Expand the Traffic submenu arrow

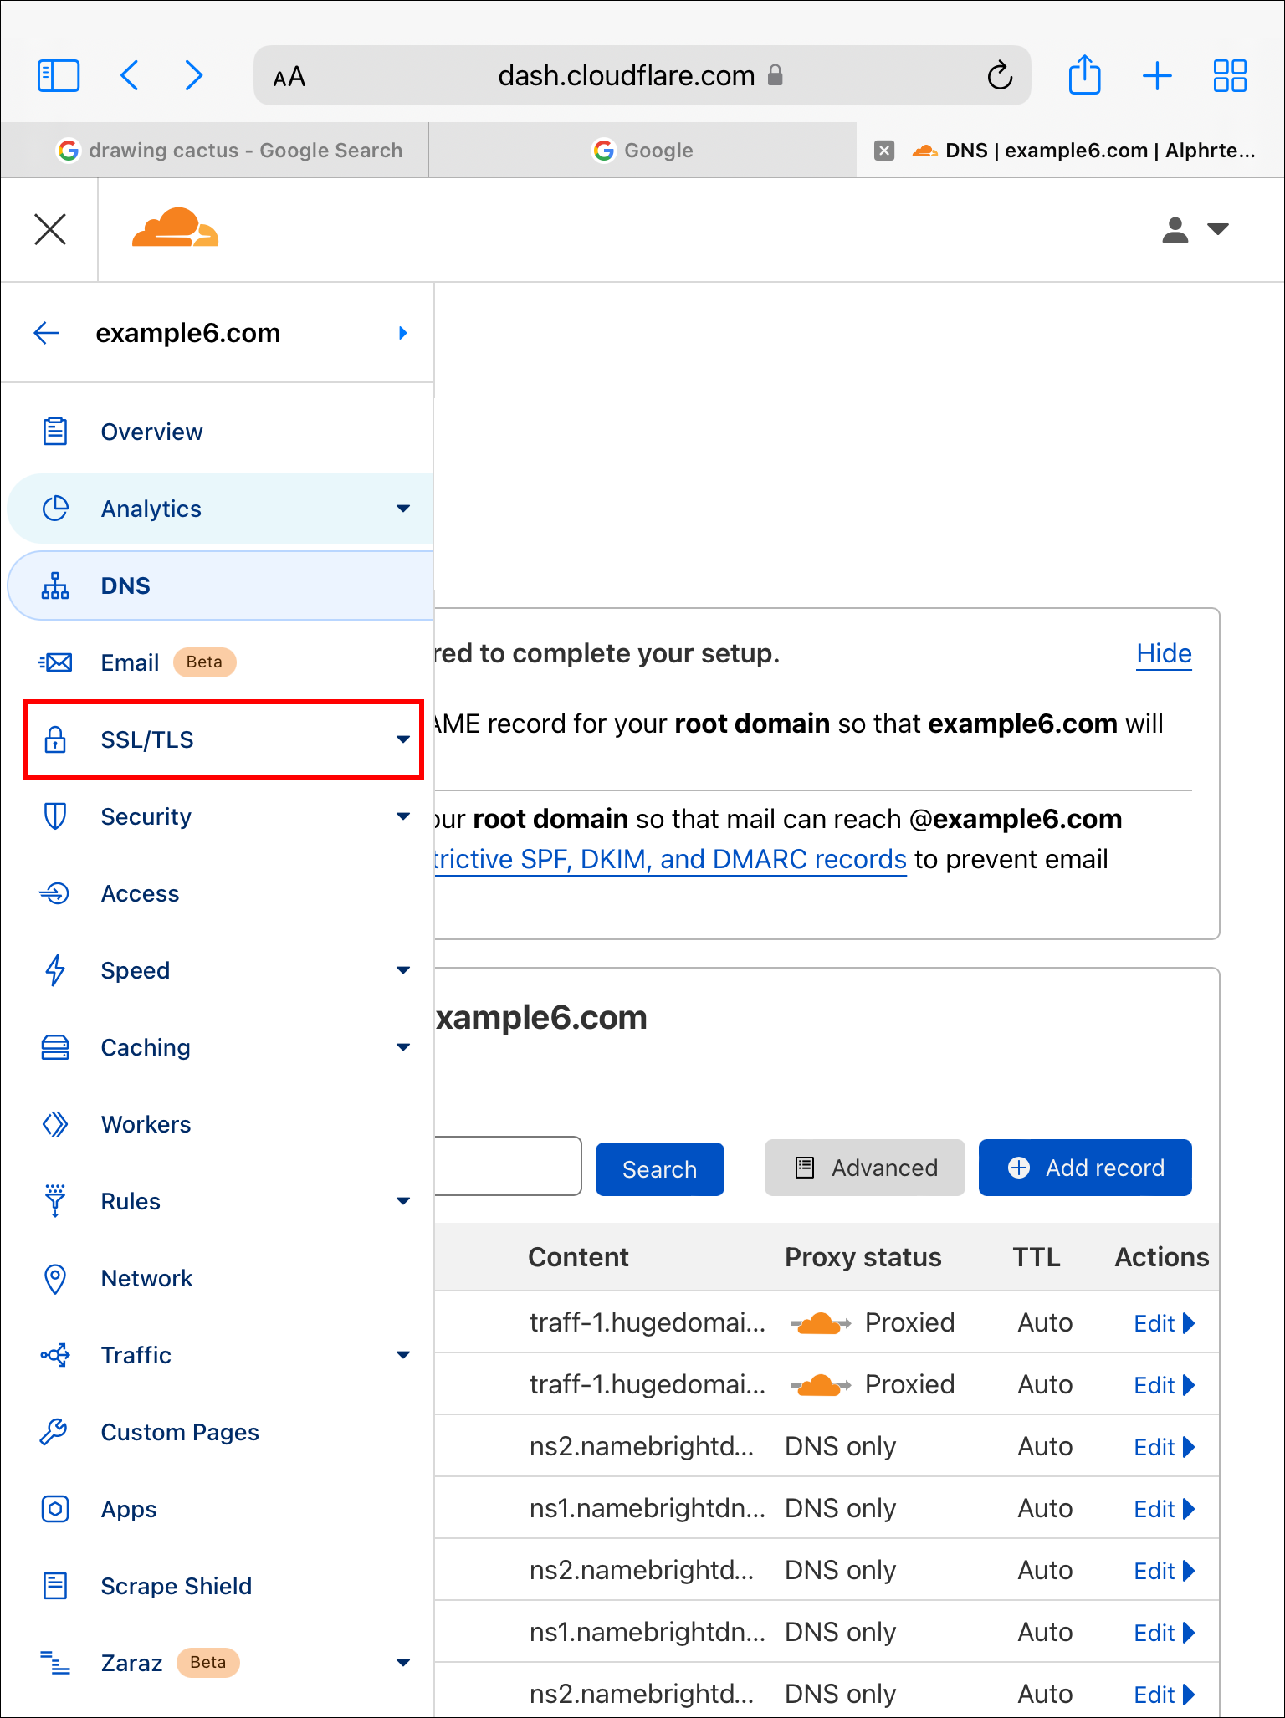coord(403,1355)
